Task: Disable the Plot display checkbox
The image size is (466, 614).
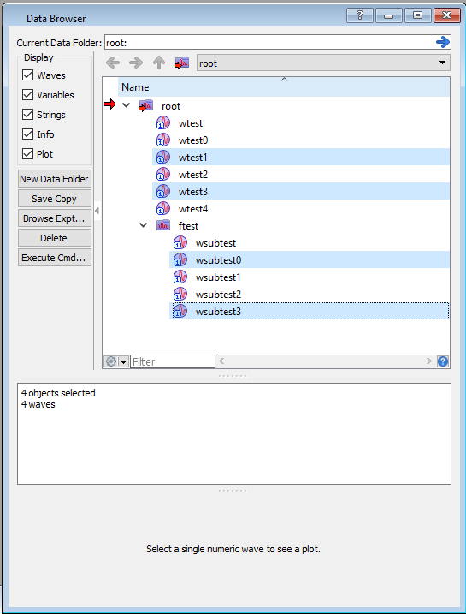Action: click(x=27, y=153)
